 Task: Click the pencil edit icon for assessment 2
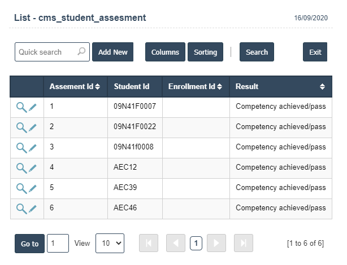(33, 127)
